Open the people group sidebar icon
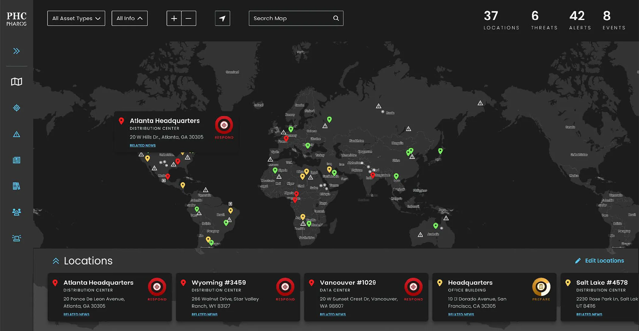639x331 pixels. point(16,212)
